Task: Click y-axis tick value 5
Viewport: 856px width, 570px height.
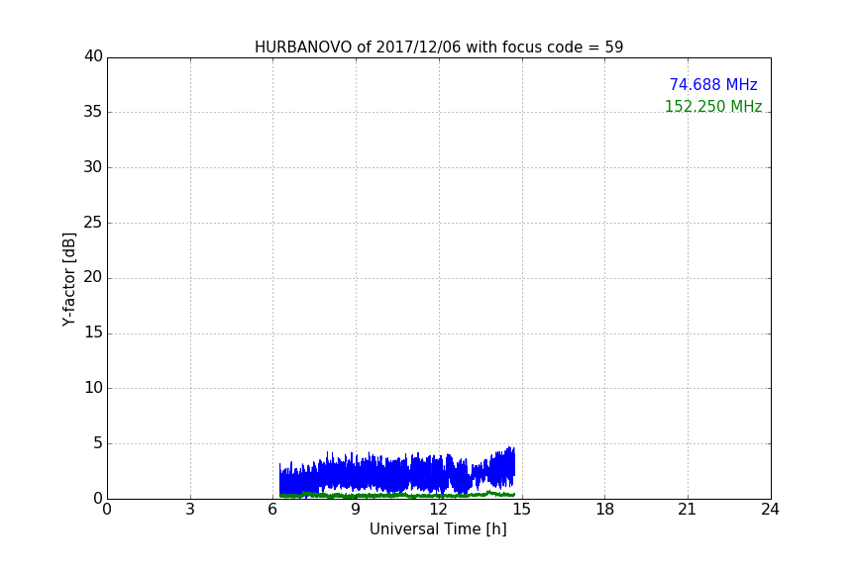Action: (x=98, y=443)
